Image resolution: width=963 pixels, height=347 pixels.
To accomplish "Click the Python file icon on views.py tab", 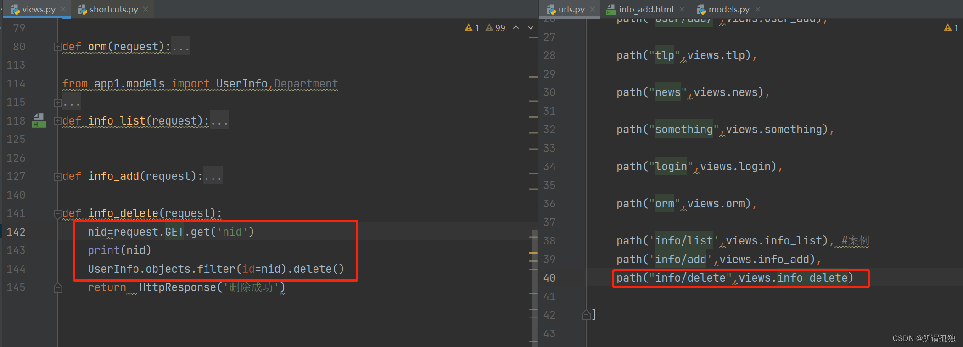I will tap(15, 9).
